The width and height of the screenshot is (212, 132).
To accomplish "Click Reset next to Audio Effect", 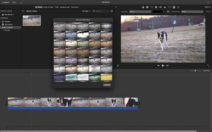I will pyautogui.click(x=208, y=12).
